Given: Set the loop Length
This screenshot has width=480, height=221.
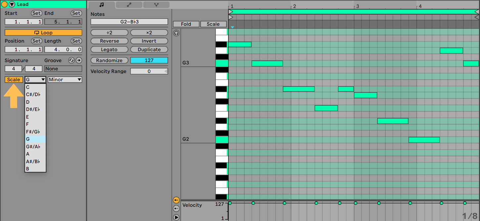Looking at the screenshot, I should pyautogui.click(x=76, y=41).
